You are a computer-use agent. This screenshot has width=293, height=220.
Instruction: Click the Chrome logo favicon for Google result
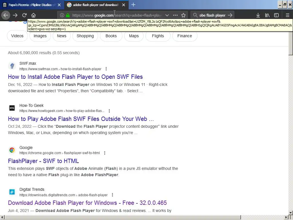click(12, 150)
